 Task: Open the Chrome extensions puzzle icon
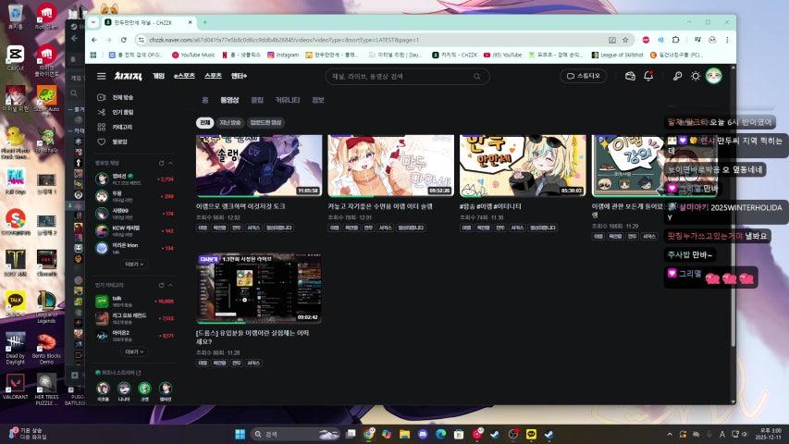pyautogui.click(x=676, y=40)
